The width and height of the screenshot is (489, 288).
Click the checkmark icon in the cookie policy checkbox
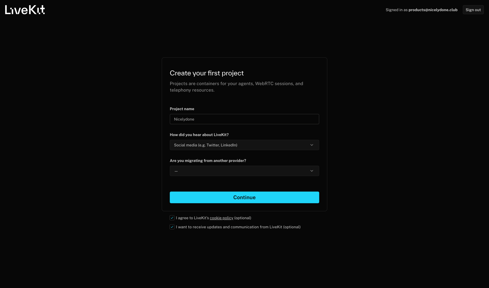[x=172, y=218]
